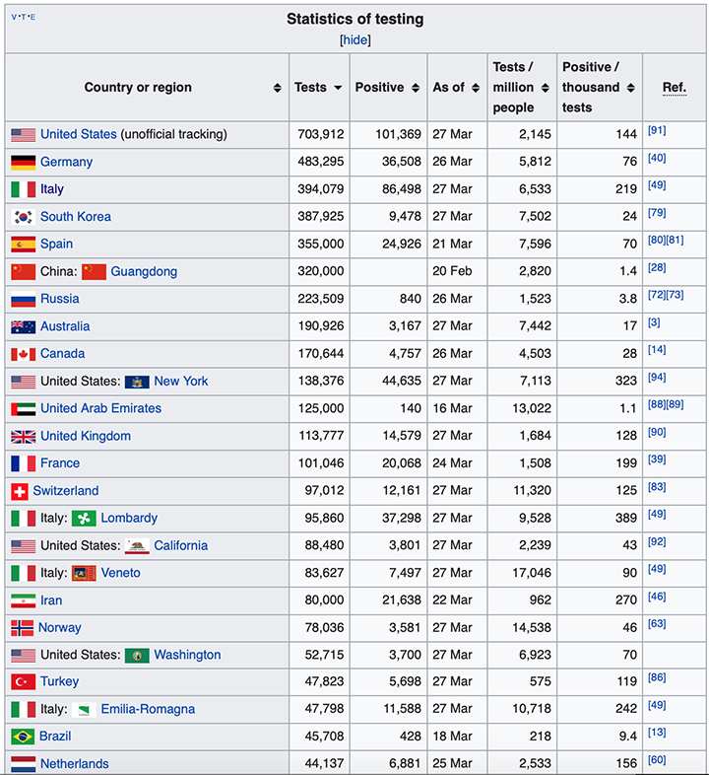Open the New York article link
Viewport: 709px width, 775px height.
181,381
